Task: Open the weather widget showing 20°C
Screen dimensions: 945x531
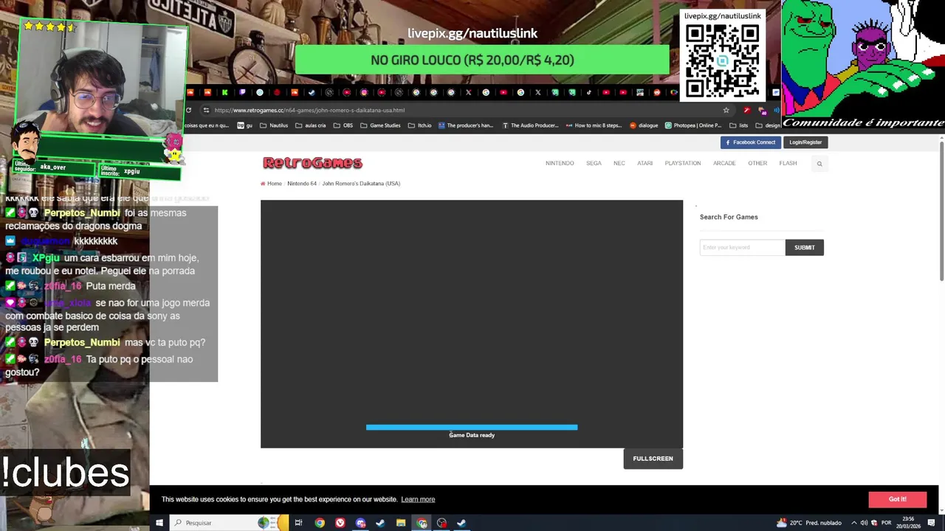Action: (809, 523)
